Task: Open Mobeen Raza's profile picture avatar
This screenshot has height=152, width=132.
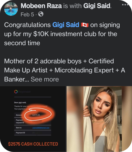Action: [11, 9]
